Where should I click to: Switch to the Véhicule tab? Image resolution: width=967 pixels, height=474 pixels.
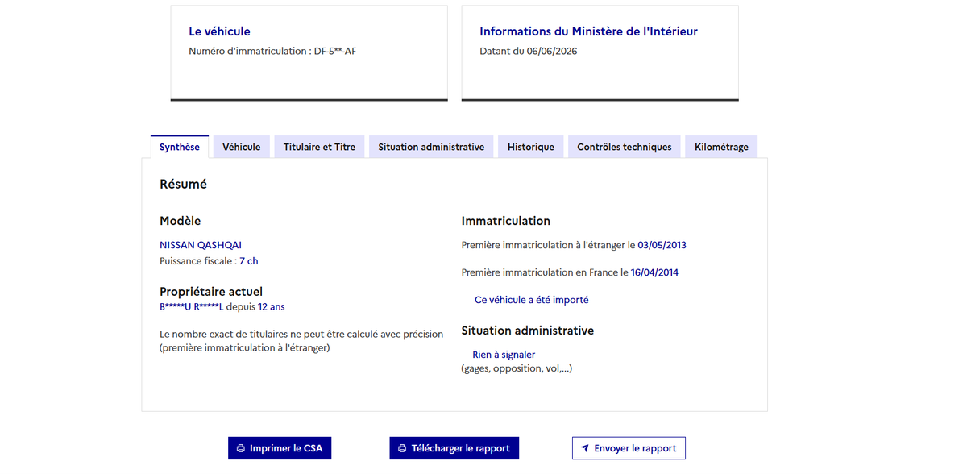[242, 147]
